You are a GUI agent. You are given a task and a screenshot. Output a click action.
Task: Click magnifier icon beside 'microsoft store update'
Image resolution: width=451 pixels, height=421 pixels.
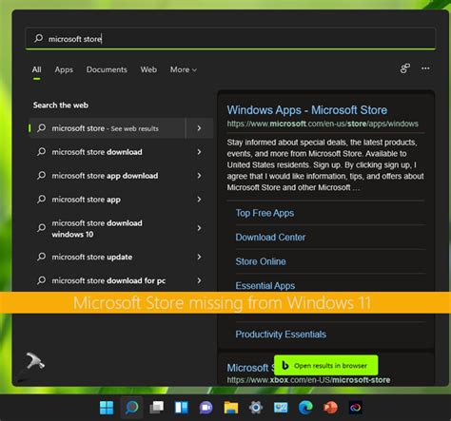point(41,257)
